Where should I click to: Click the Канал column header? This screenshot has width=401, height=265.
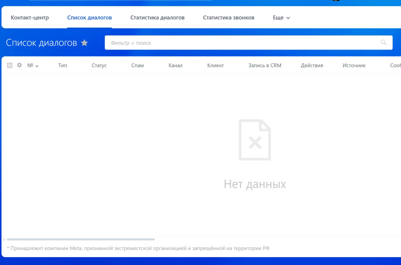coord(175,66)
